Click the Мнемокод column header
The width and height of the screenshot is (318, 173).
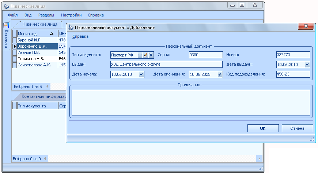pos(38,34)
